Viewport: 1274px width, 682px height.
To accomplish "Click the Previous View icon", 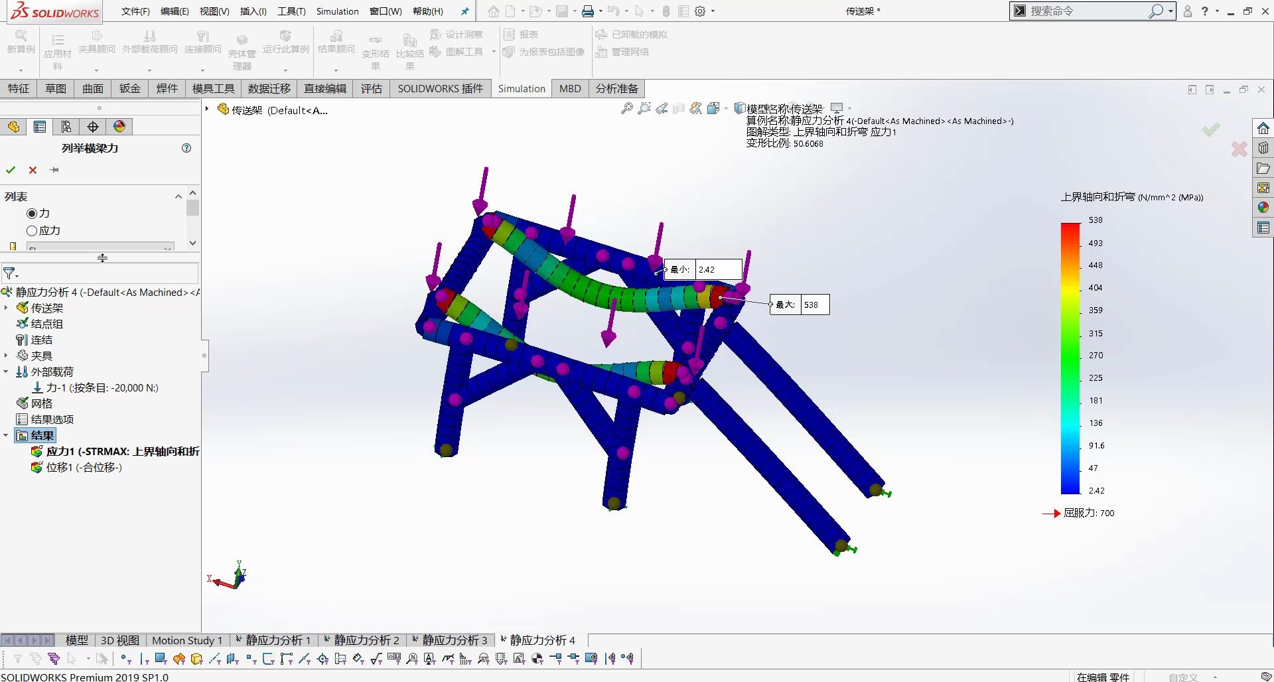I will point(662,108).
